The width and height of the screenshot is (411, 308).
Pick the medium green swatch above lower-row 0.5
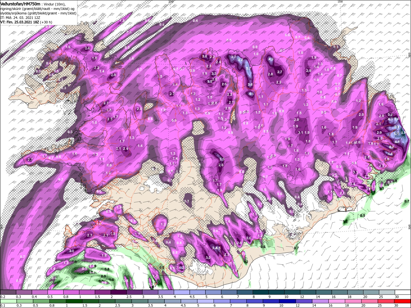pyautogui.click(x=41, y=301)
